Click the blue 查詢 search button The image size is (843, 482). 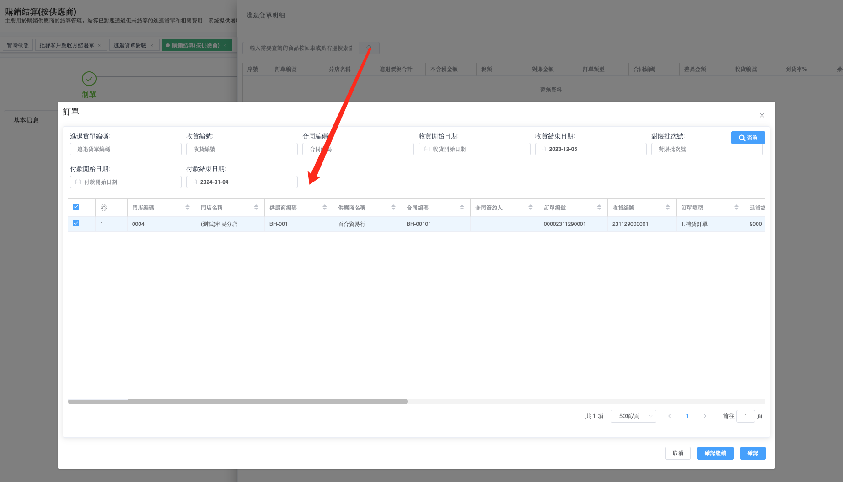(x=748, y=138)
